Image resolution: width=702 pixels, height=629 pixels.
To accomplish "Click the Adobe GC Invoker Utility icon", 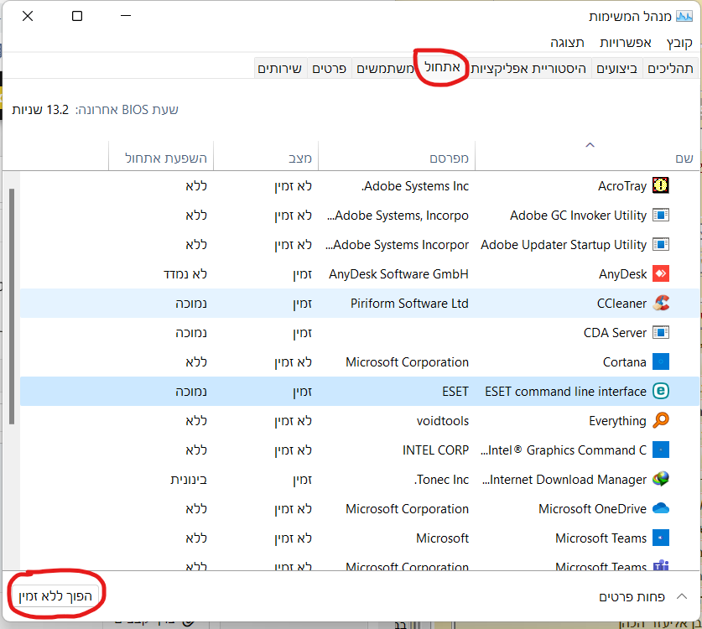I will (x=660, y=215).
